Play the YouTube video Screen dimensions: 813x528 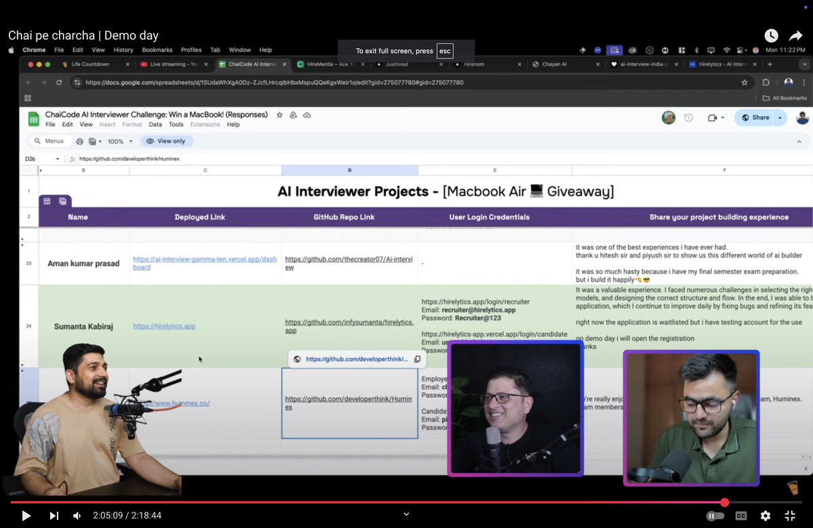26,516
